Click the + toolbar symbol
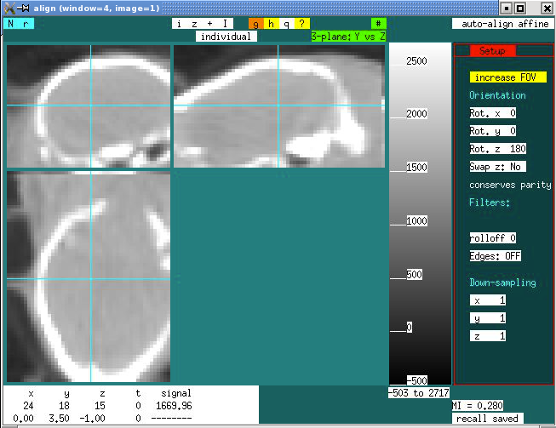Screen dimensions: 556x428 point(210,24)
